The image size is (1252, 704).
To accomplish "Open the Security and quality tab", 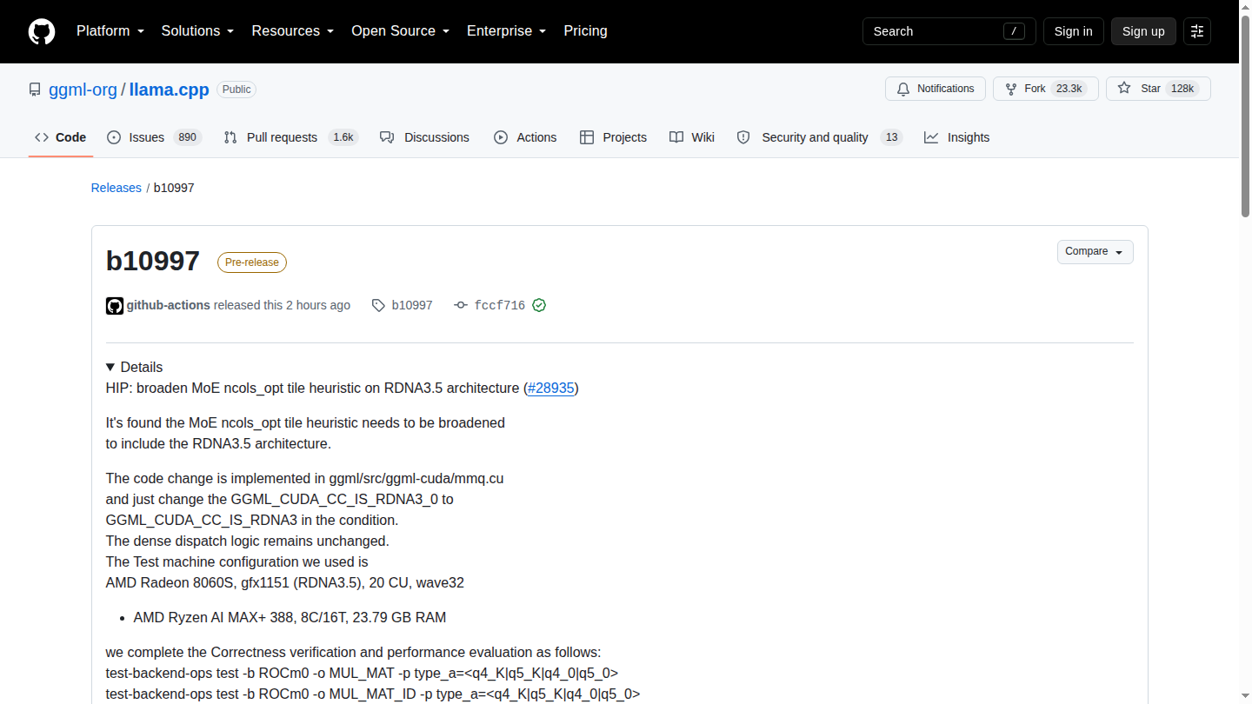I will pos(819,137).
